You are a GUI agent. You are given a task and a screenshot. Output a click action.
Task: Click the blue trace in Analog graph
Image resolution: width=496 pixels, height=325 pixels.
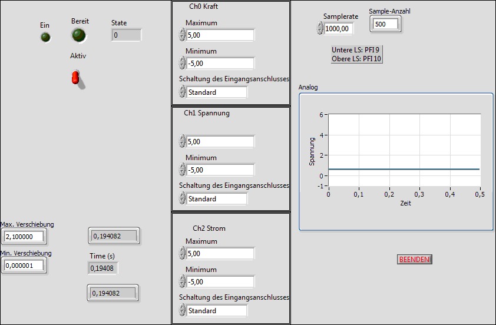click(404, 169)
